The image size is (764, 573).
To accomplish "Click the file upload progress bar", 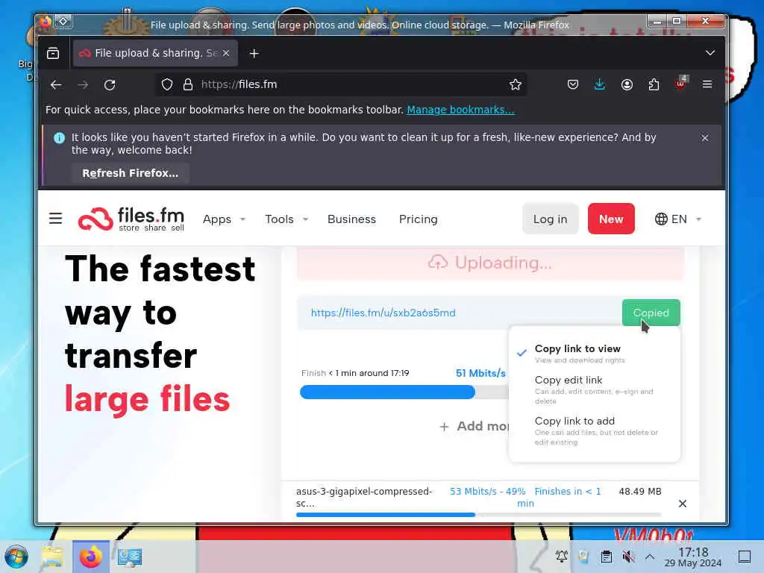I will pos(478,515).
